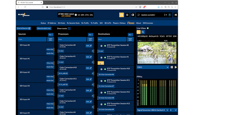Screen dimensions: 228x115
Task: Toggle filters in the Sources column
Action: coord(50,39)
